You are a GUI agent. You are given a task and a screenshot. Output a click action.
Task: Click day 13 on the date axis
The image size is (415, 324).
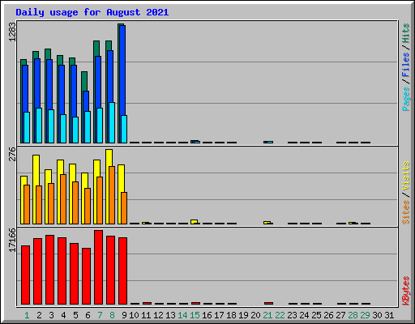(x=170, y=315)
